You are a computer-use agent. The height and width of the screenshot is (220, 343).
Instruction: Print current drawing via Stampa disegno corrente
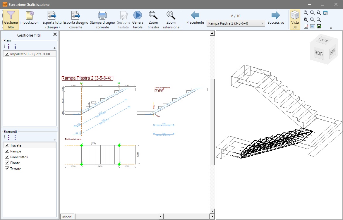point(102,20)
